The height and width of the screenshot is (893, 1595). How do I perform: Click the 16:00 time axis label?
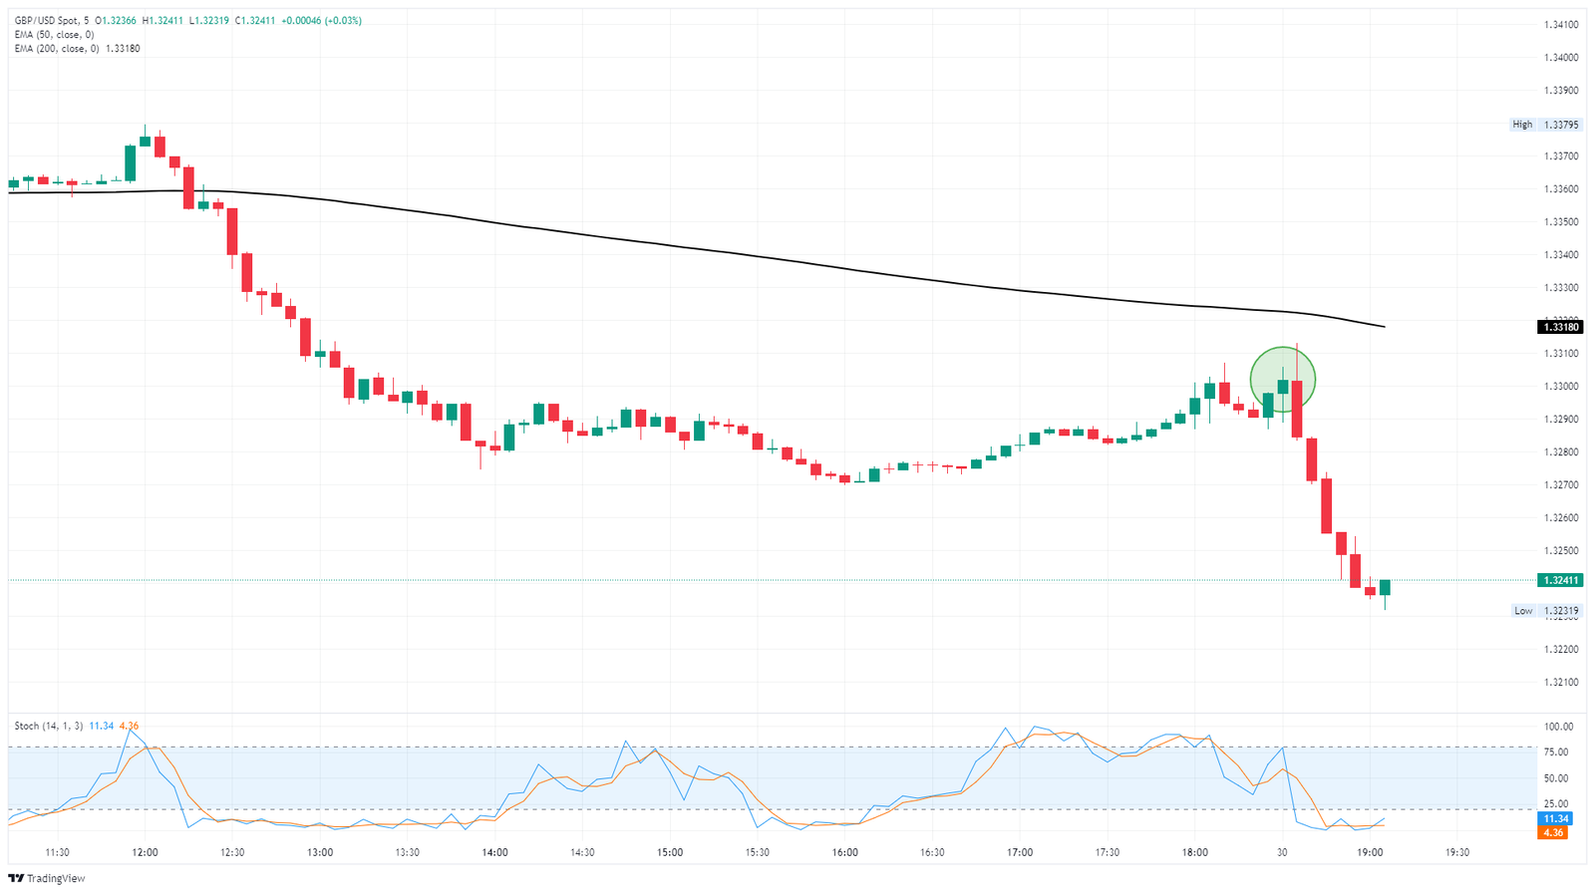point(845,852)
